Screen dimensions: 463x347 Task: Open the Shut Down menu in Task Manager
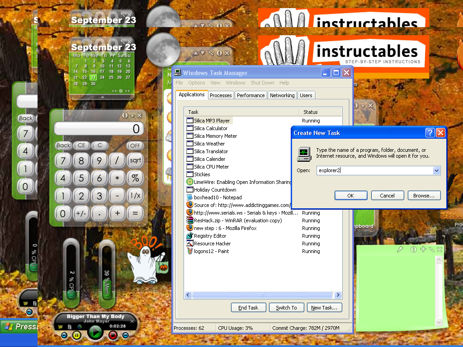pos(262,83)
